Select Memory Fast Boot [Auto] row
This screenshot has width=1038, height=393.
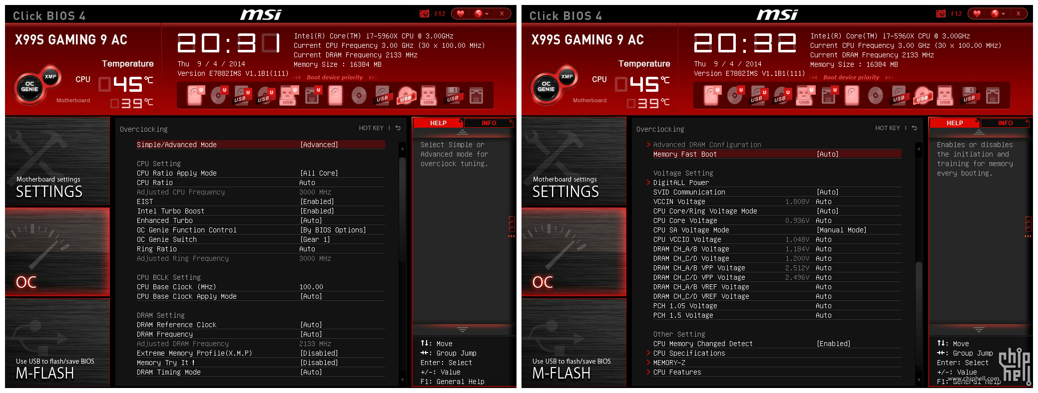coord(777,154)
